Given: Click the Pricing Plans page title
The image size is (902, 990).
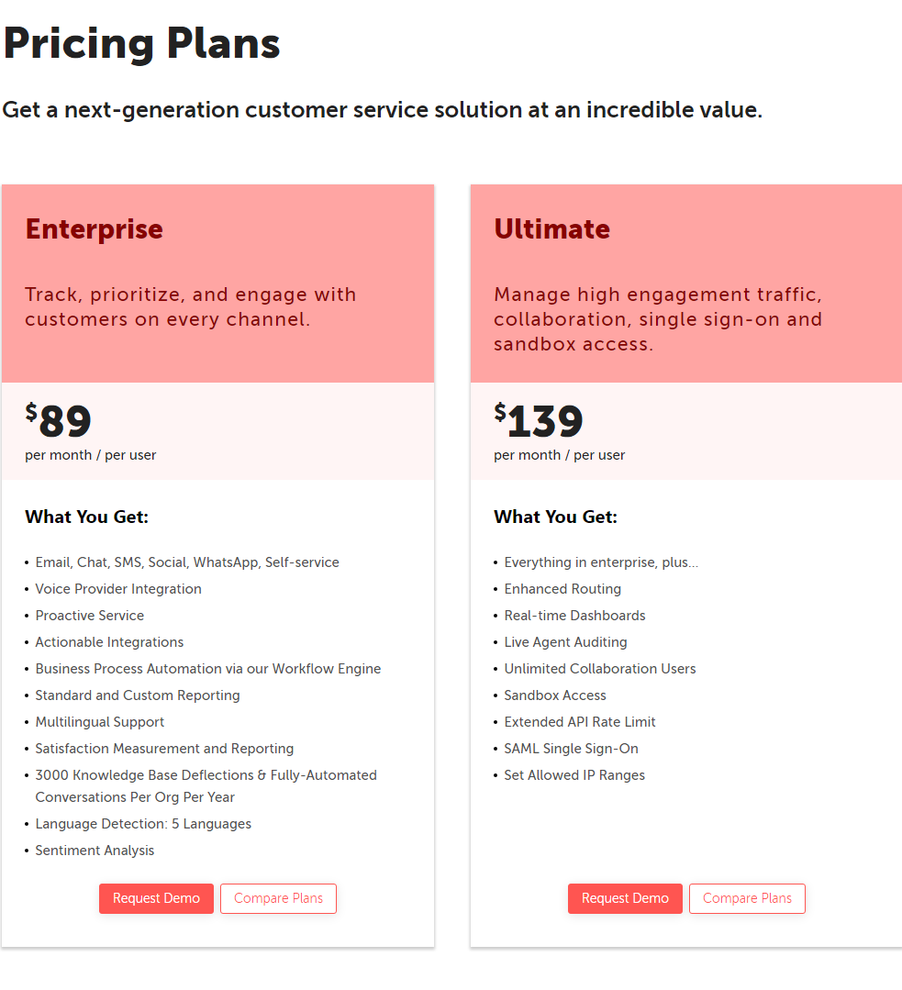Looking at the screenshot, I should (141, 43).
